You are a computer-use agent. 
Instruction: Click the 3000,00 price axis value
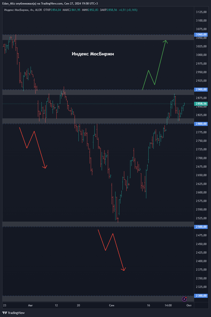click(201, 55)
